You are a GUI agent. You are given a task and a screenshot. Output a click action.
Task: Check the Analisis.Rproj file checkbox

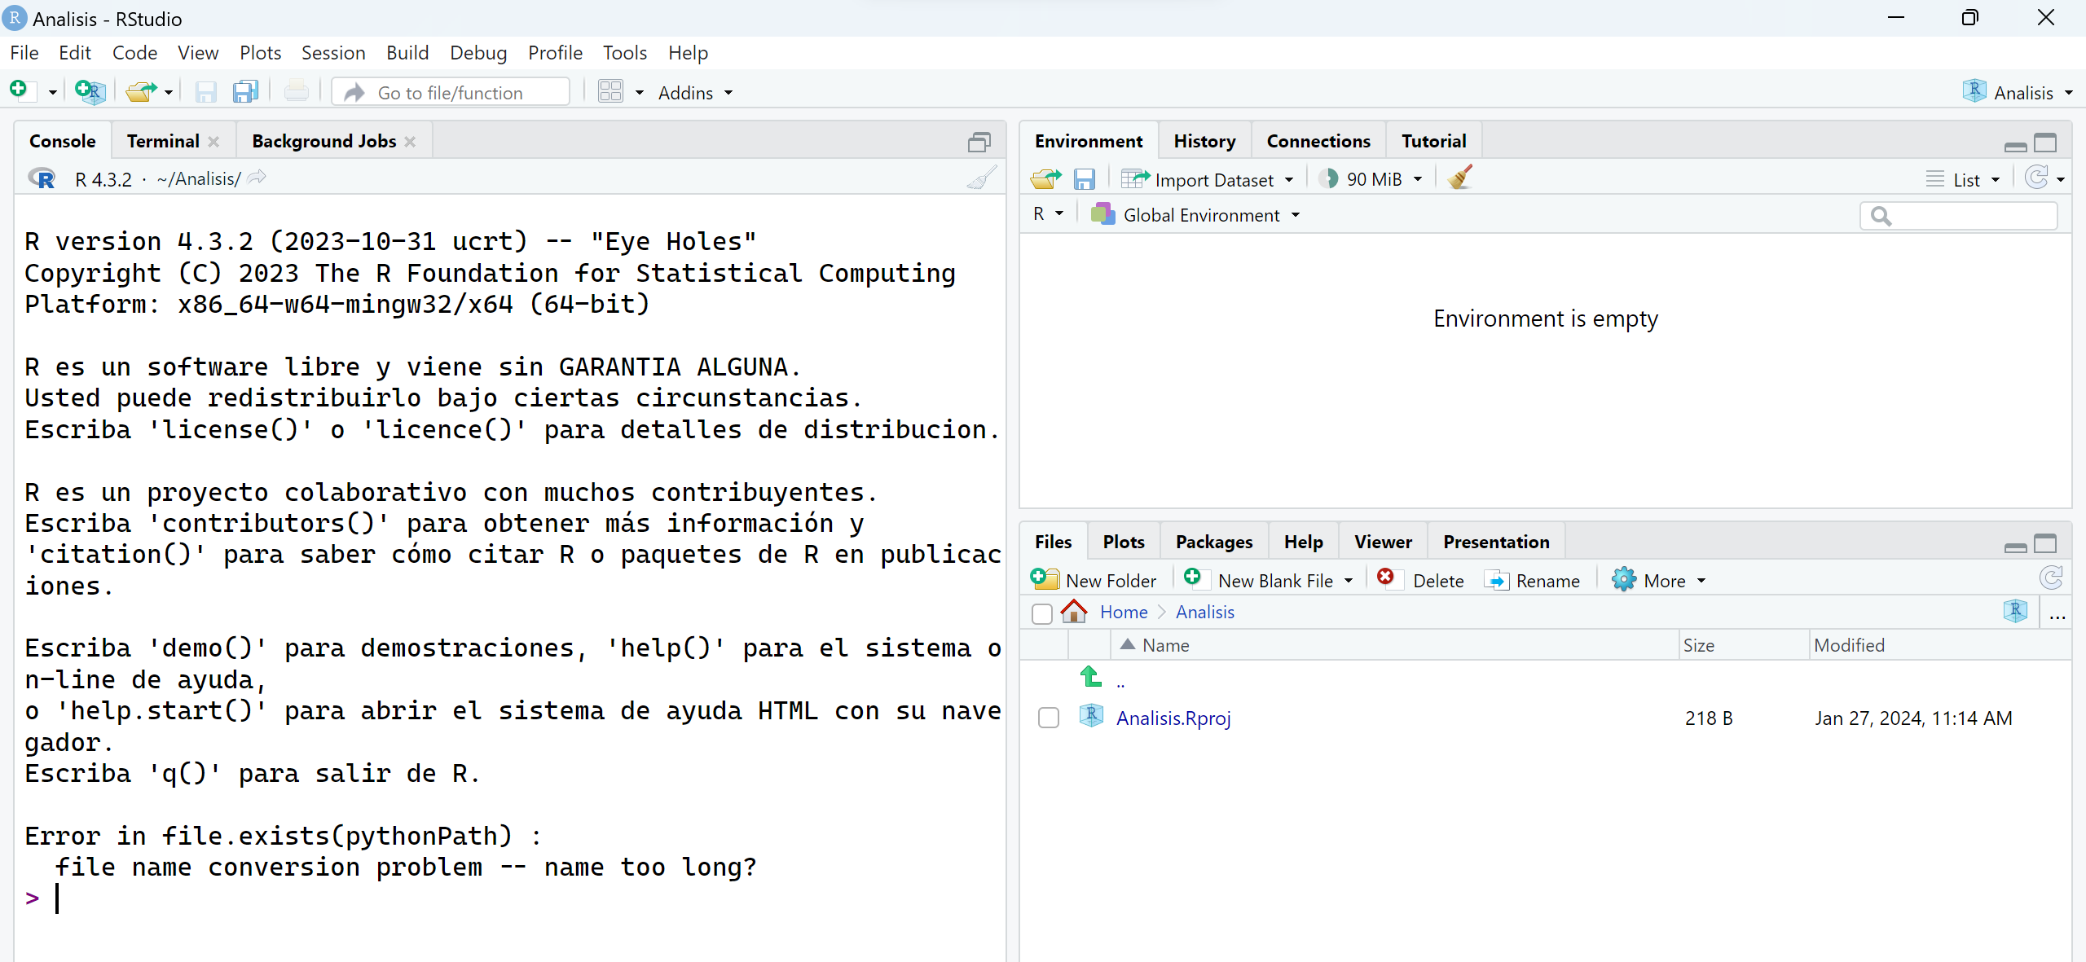1049,718
